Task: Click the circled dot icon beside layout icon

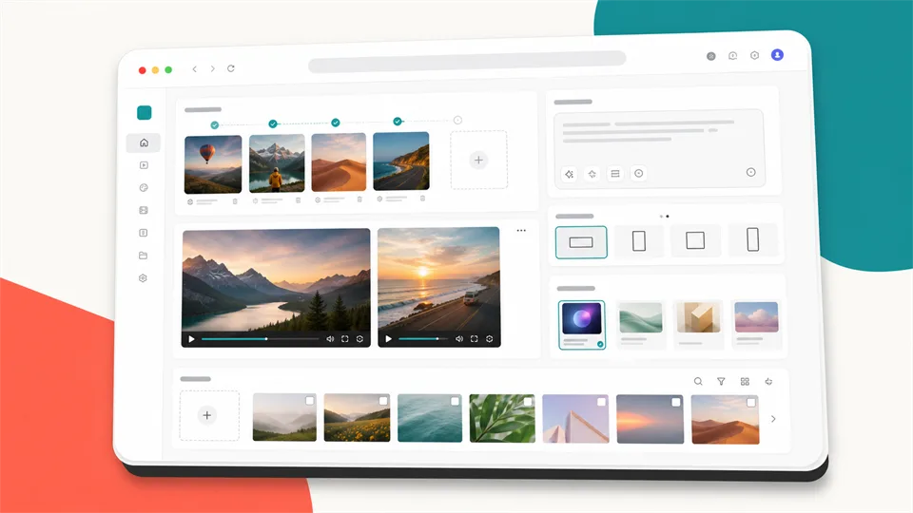Action: 639,173
